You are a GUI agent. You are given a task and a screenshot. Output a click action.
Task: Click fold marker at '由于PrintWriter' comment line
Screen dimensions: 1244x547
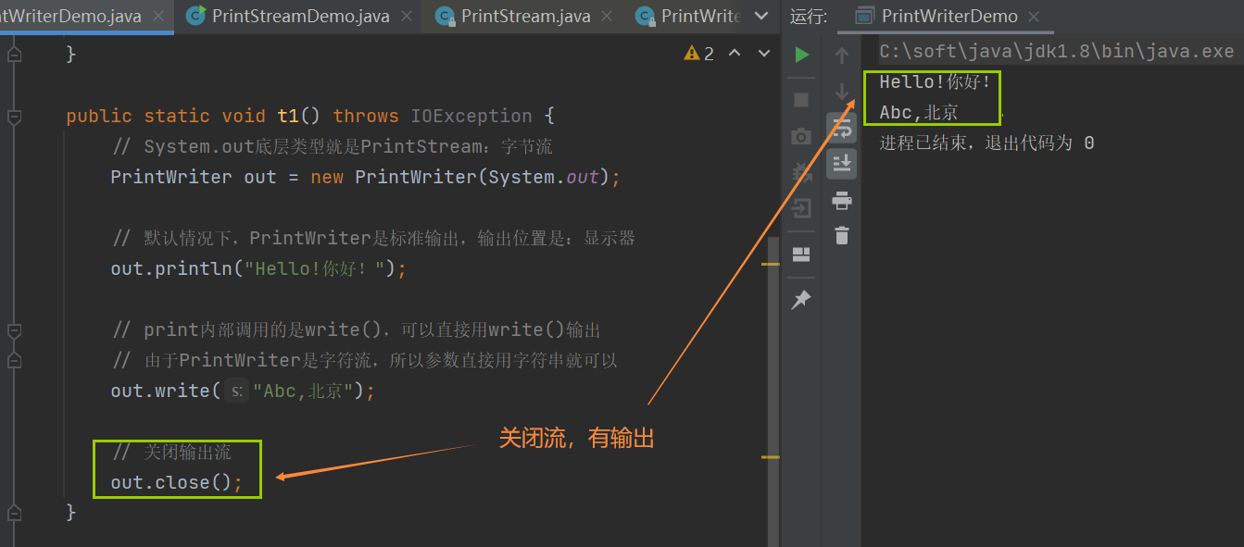tap(14, 361)
